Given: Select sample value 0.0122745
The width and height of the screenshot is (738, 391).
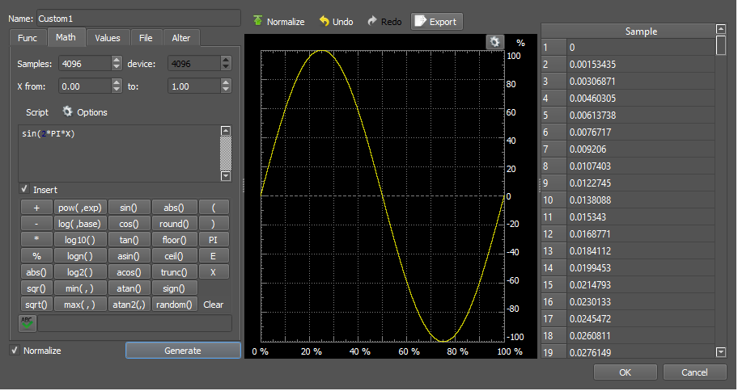Looking at the screenshot, I should coord(641,183).
